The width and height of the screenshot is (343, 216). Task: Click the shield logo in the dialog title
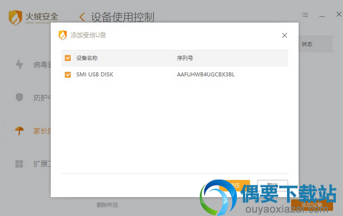[x=62, y=35]
